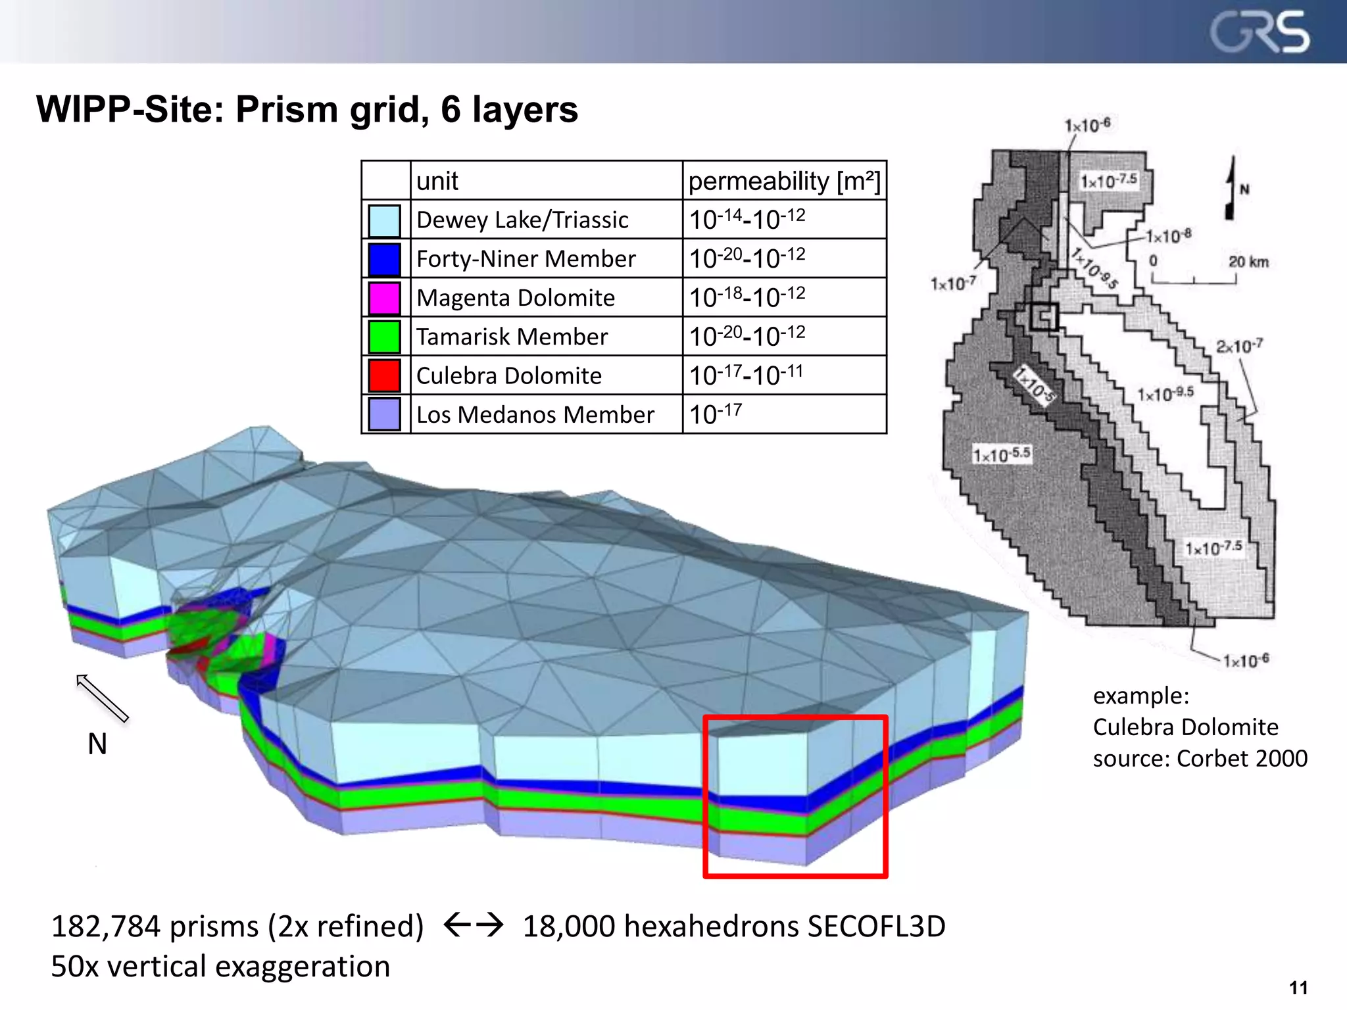
Task: Click the double arrow between prisms and hexahedrons
Action: click(x=473, y=925)
